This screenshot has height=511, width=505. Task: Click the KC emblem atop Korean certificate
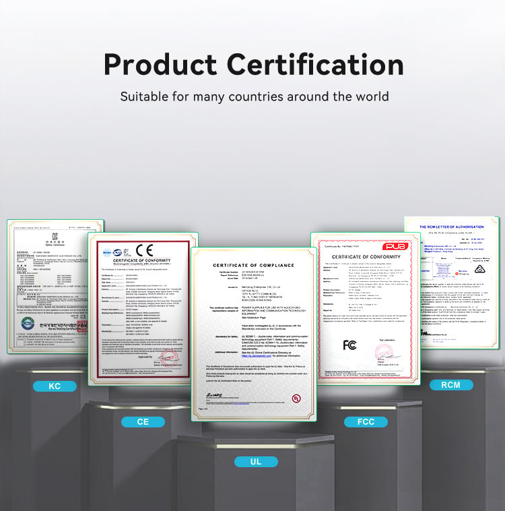[55, 236]
